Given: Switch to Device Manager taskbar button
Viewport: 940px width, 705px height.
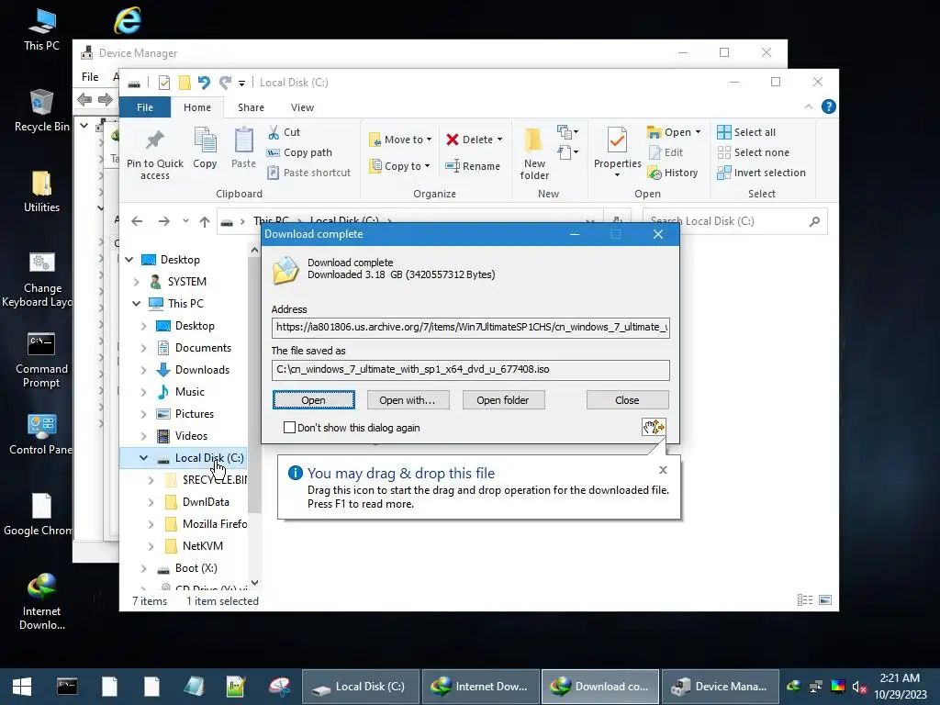Looking at the screenshot, I should point(720,687).
